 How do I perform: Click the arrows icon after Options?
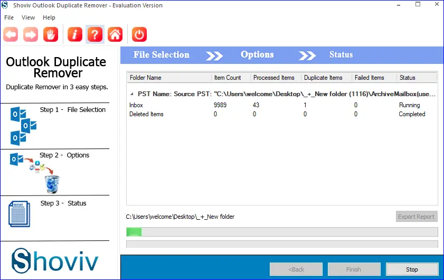[x=307, y=55]
